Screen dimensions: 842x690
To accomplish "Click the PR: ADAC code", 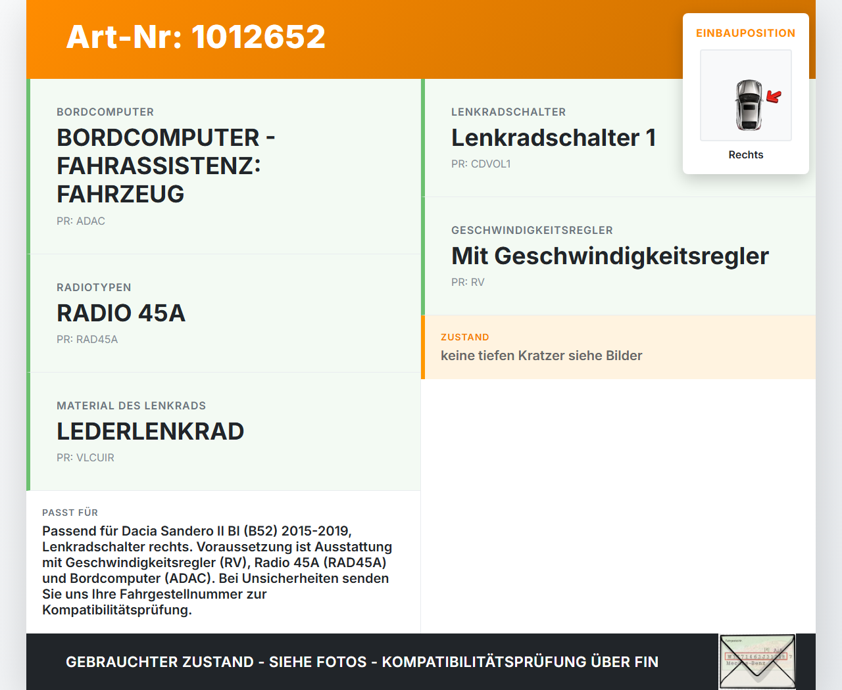I will (81, 221).
